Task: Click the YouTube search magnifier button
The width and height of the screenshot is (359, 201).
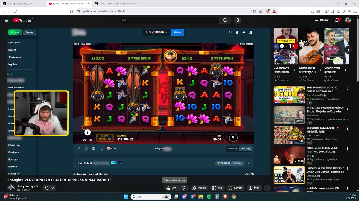Action: [225, 20]
